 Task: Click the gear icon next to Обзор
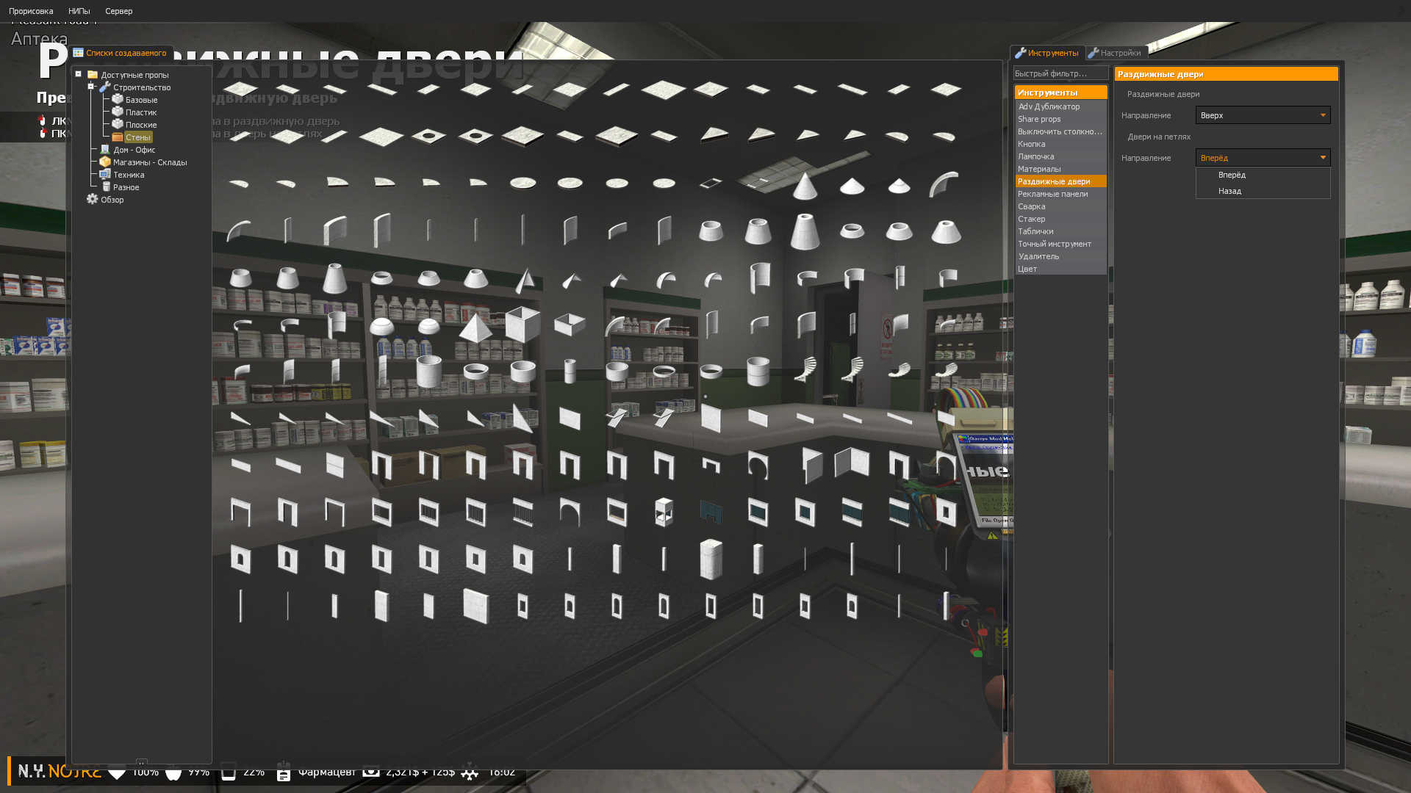(93, 199)
